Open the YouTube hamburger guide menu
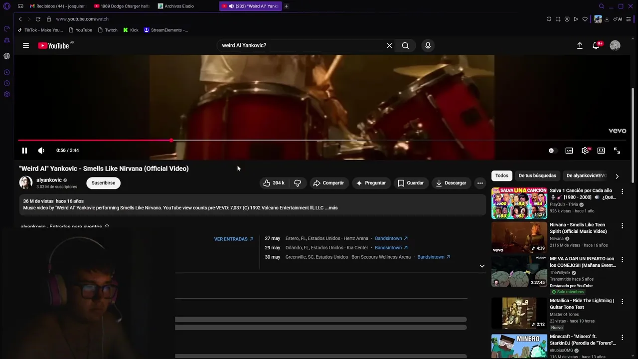 click(26, 45)
